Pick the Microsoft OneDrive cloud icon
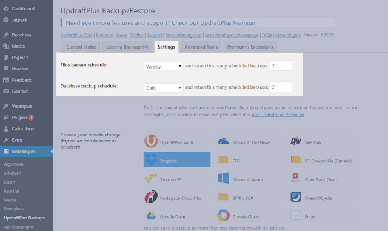Screen dimensions: 388x231 click(x=224, y=141)
